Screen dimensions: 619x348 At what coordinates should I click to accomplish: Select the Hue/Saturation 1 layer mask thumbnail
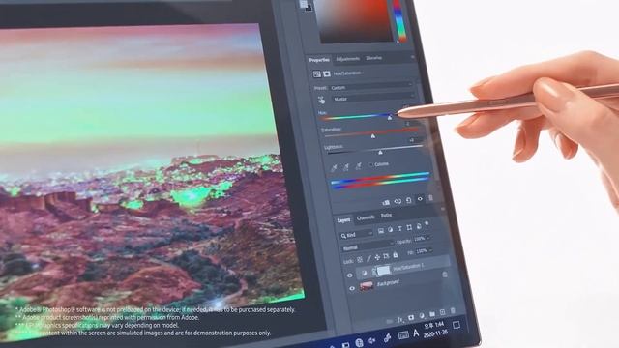point(383,271)
